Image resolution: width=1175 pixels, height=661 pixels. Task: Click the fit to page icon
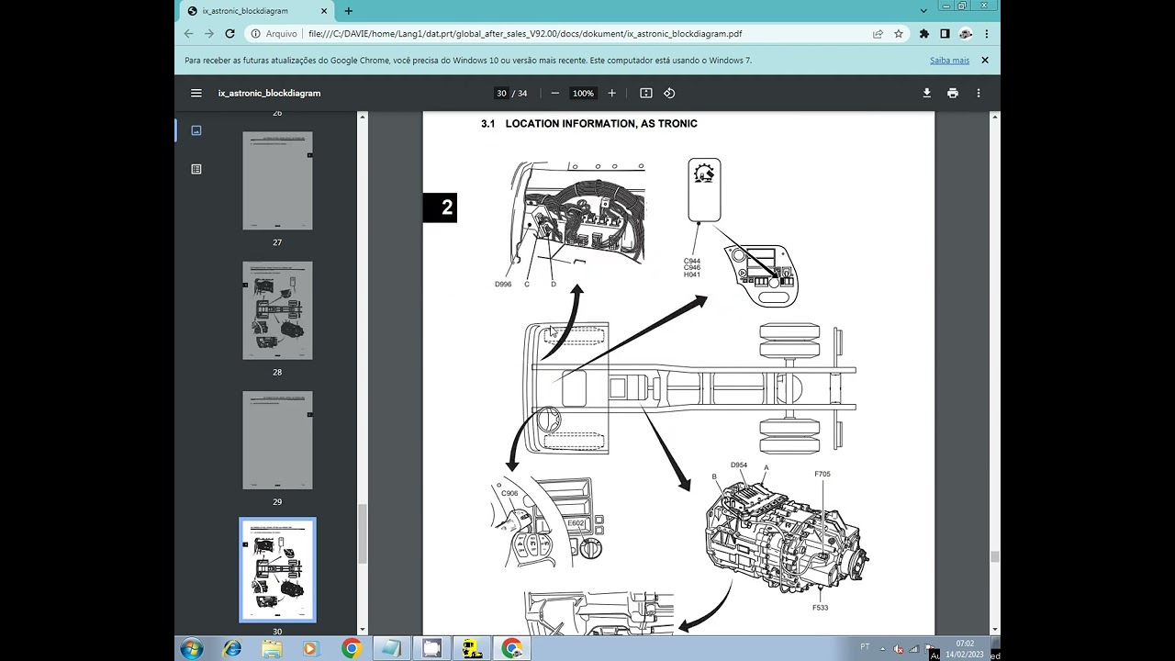[x=646, y=93]
